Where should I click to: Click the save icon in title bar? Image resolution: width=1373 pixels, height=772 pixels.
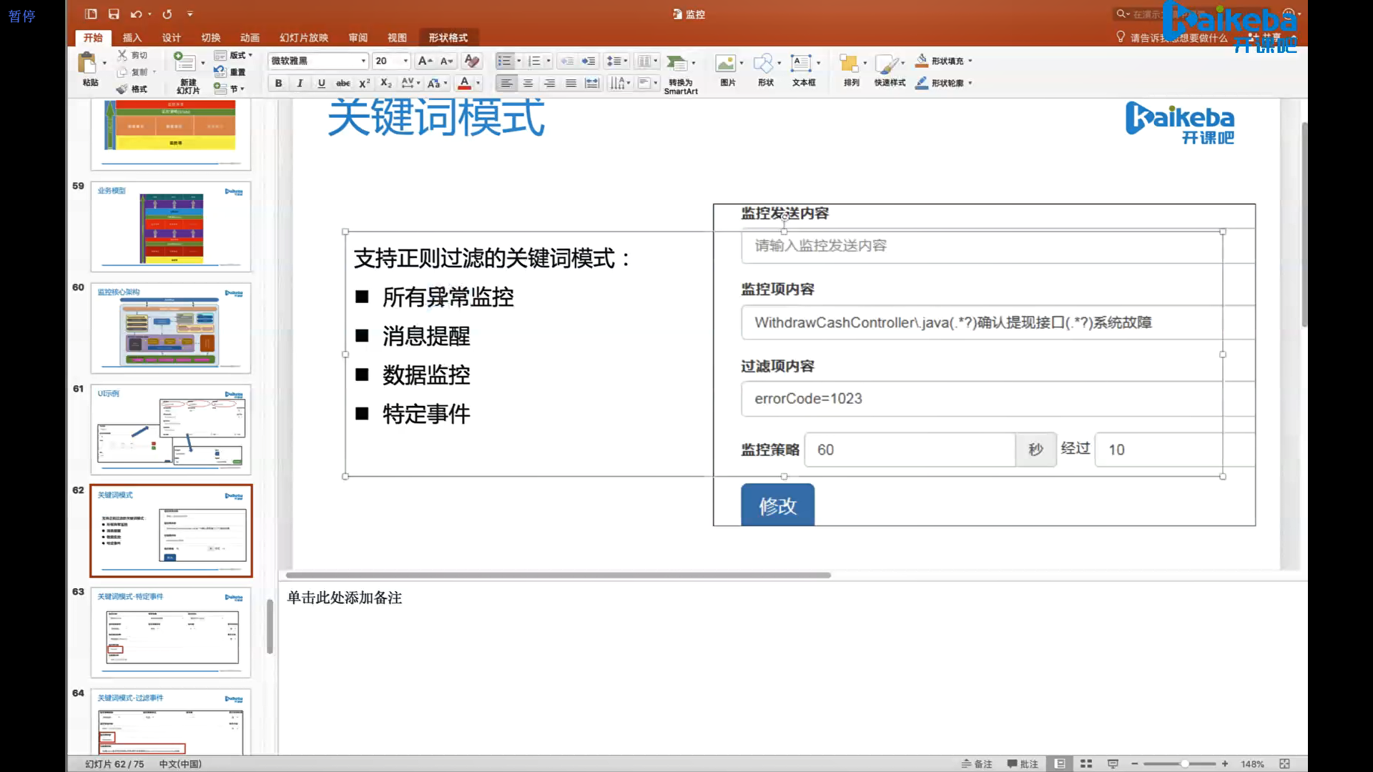[114, 14]
